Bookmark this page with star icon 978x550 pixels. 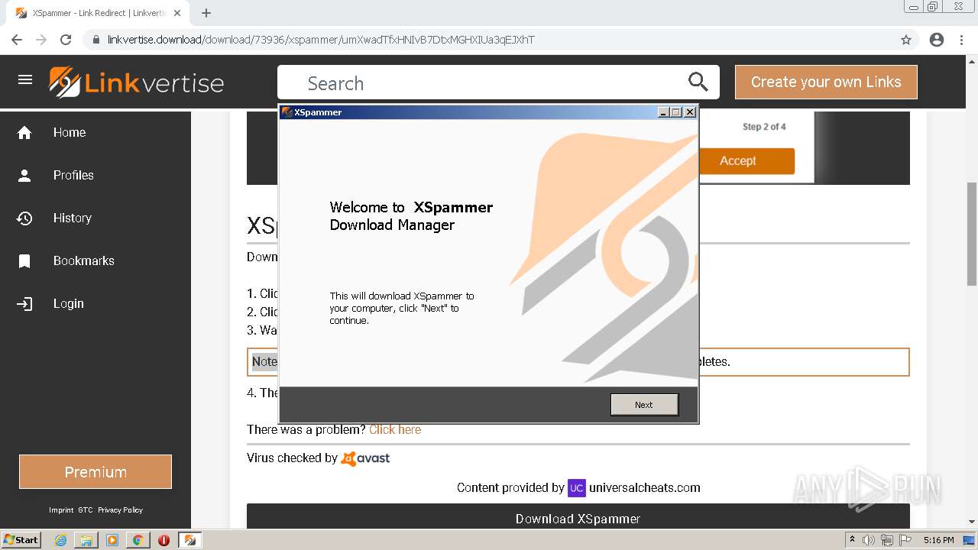906,40
